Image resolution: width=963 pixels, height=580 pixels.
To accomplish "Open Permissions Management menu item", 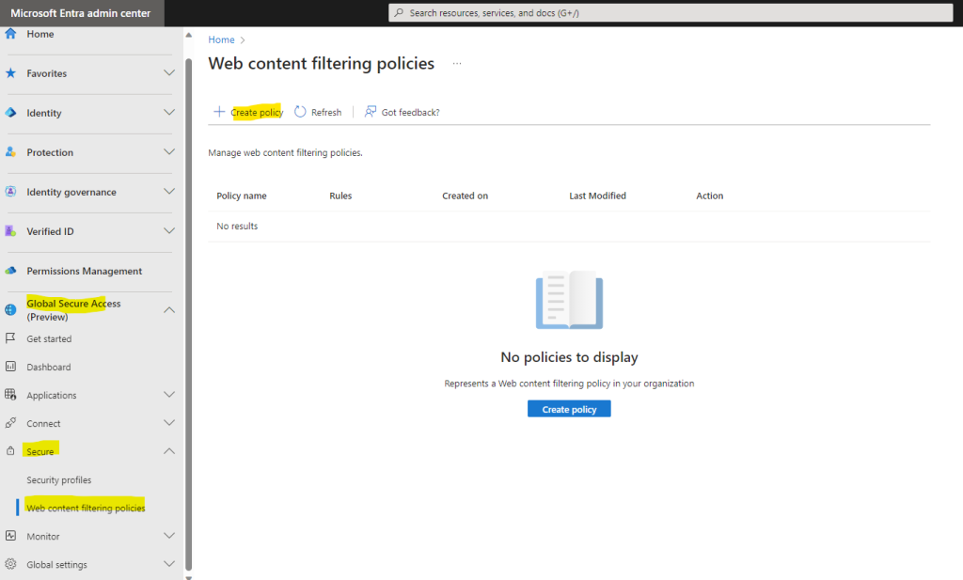I will point(84,272).
